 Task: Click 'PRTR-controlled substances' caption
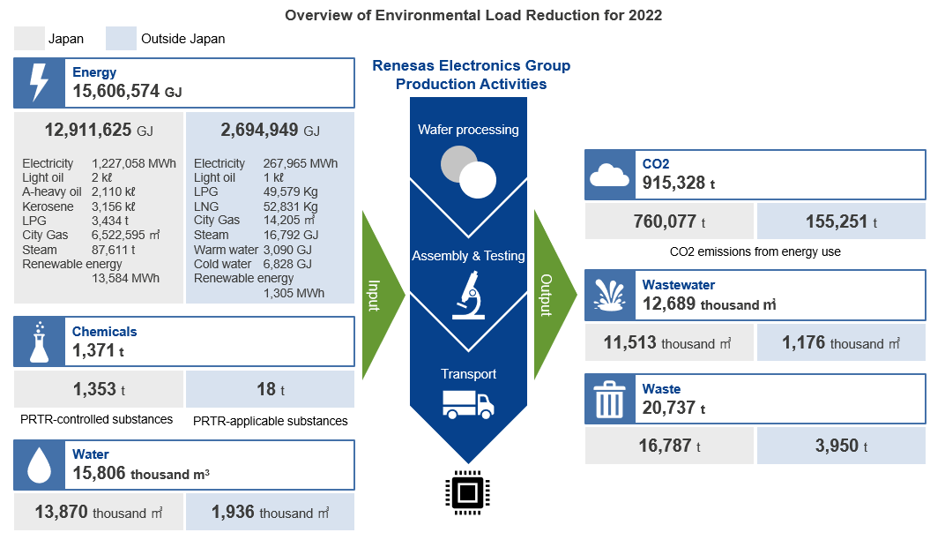(96, 419)
